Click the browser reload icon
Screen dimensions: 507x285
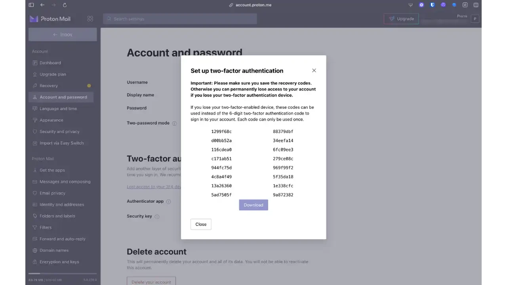point(65,5)
